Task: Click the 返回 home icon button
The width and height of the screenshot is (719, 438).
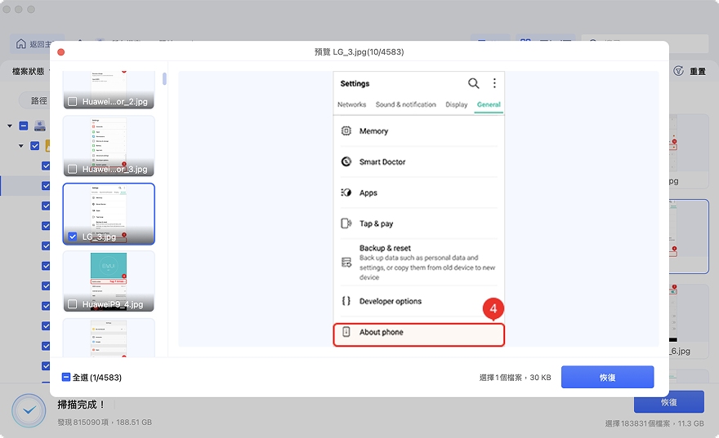Action: point(22,43)
